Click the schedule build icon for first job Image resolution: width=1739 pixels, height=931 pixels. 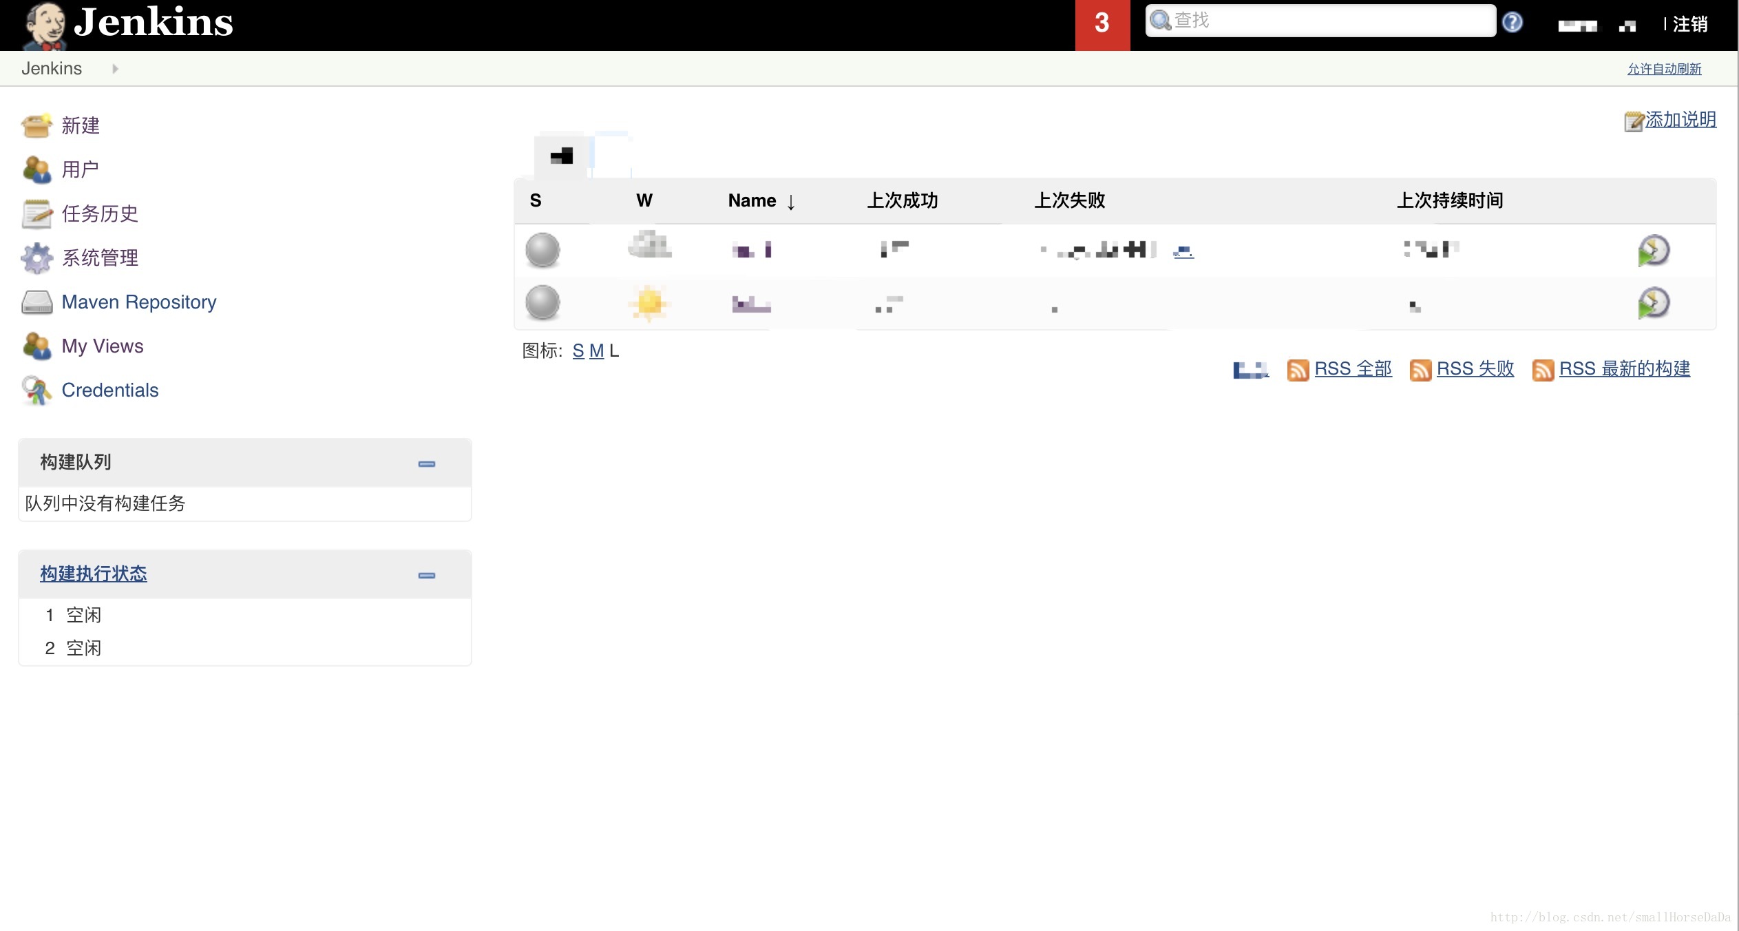pos(1654,250)
